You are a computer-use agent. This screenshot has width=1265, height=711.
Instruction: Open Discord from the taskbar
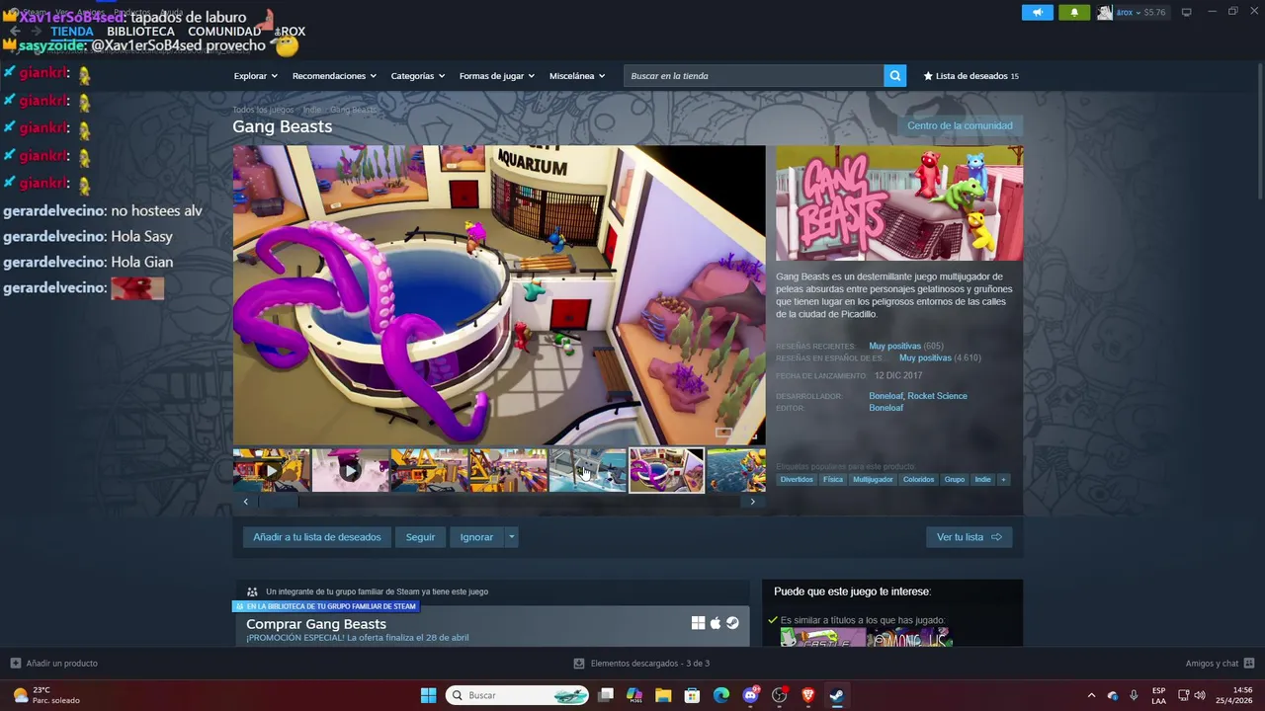tap(750, 695)
